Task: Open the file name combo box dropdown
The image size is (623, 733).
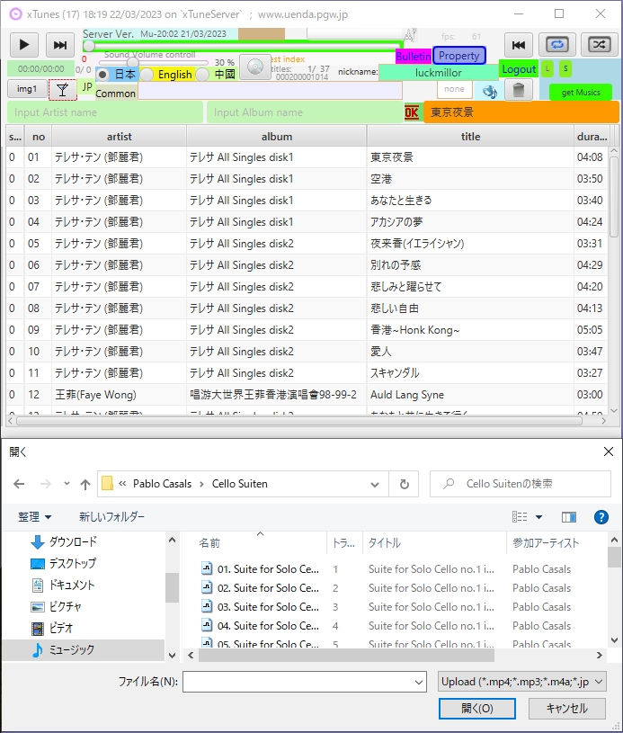Action: (418, 683)
